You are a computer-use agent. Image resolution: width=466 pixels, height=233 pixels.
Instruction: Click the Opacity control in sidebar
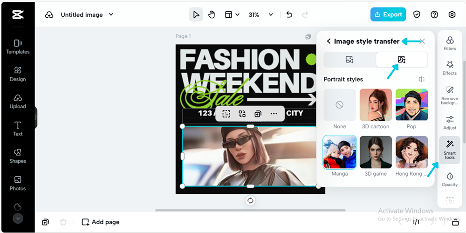(x=450, y=179)
